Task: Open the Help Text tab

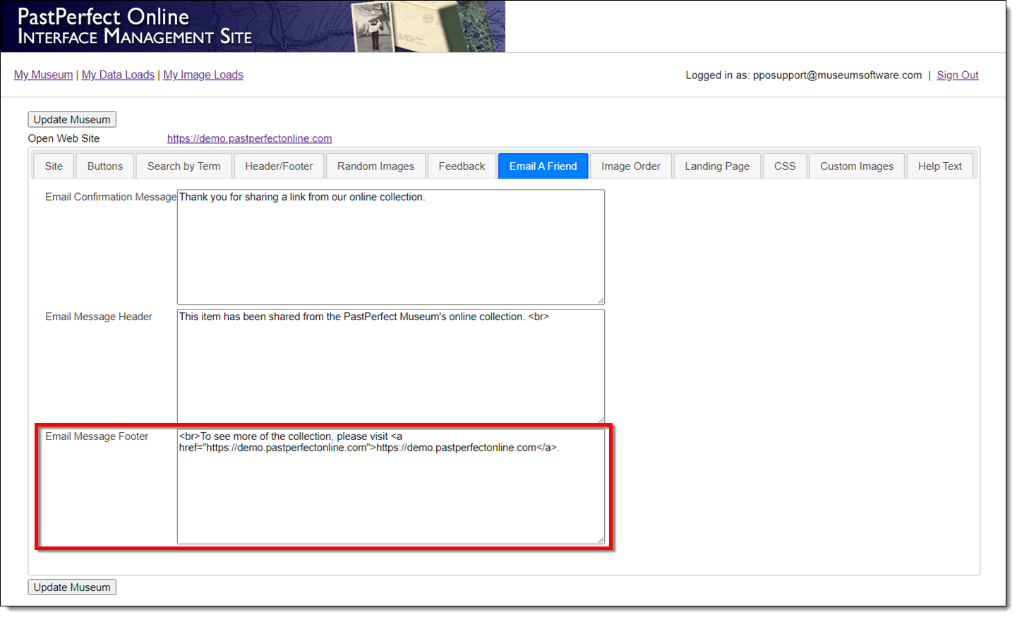Action: click(939, 166)
